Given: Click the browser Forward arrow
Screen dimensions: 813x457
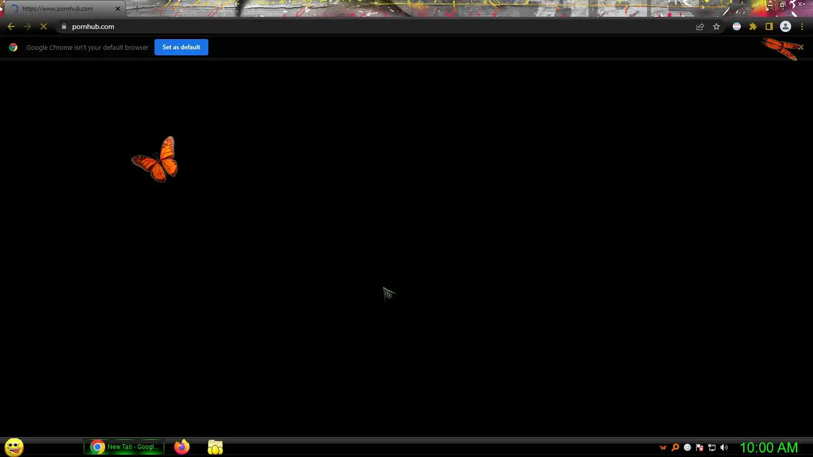Looking at the screenshot, I should tap(27, 26).
